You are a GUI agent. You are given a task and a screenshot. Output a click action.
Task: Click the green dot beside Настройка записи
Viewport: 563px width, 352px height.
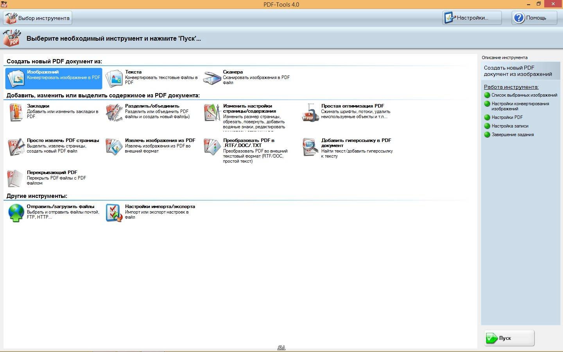coord(487,126)
